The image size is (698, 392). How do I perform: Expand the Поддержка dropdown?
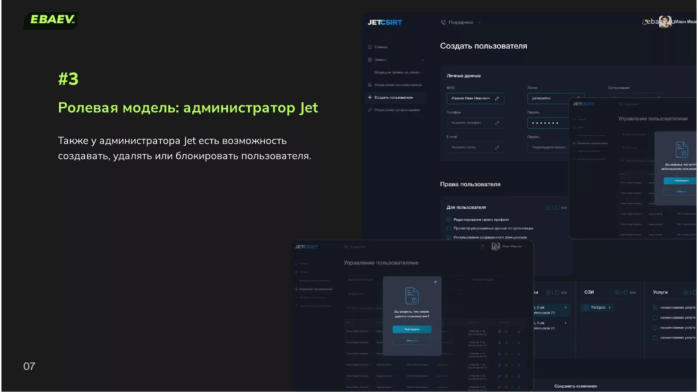pyautogui.click(x=479, y=23)
